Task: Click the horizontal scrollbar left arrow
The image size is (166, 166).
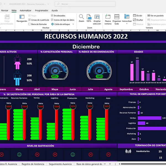Action: 119,164
